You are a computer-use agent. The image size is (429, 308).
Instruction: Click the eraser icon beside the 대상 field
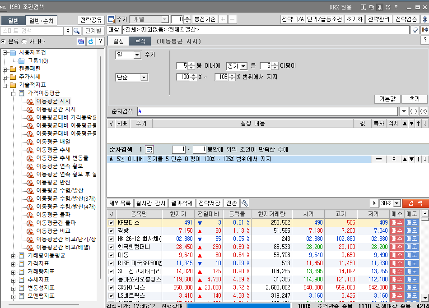415,30
